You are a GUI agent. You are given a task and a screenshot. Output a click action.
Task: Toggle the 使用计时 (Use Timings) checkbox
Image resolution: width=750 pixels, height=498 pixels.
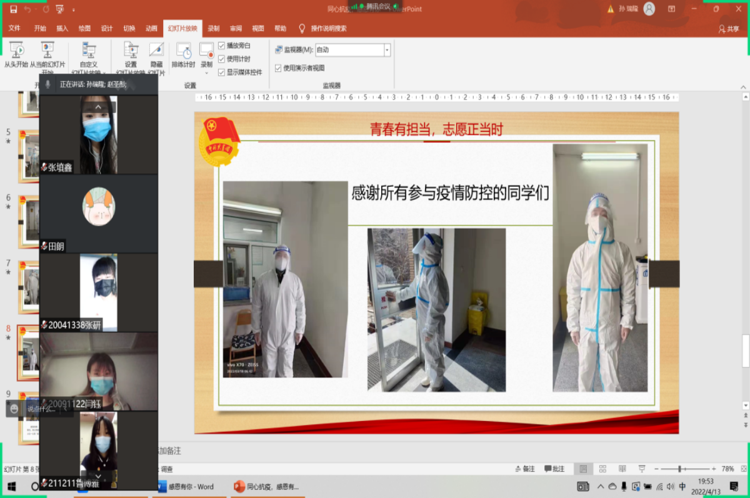221,59
